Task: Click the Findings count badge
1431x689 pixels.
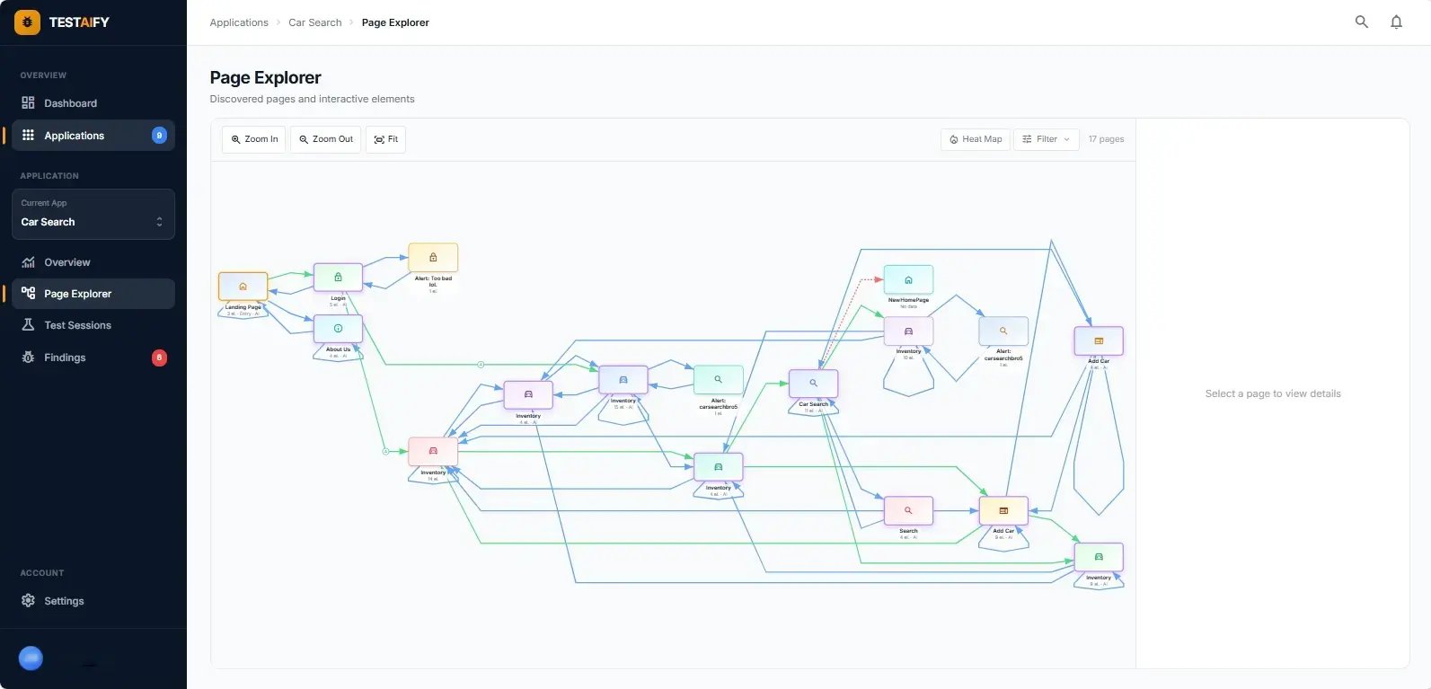Action: 159,358
